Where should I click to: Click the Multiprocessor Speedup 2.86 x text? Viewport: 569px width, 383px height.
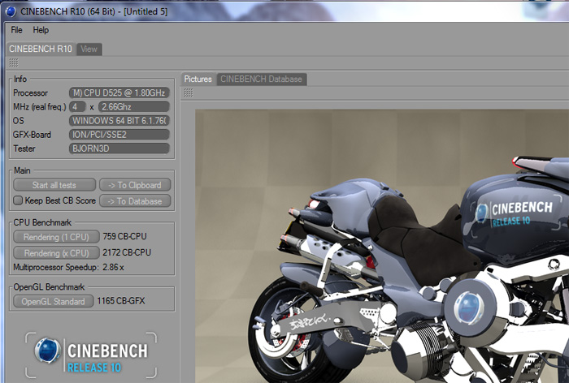[68, 268]
